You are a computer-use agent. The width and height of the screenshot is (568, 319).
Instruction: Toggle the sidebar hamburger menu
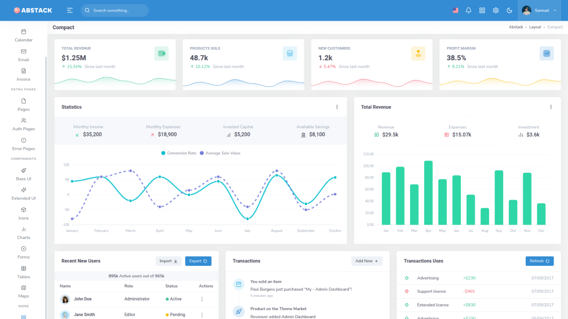70,10
